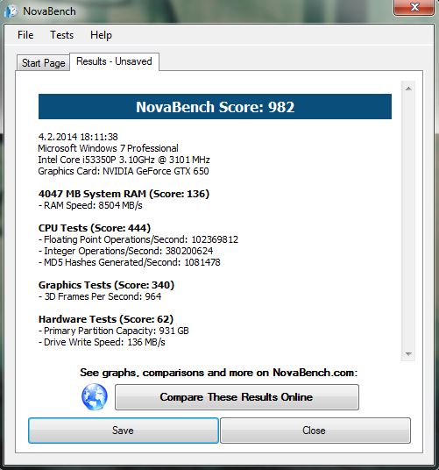
Task: Click the results scrollbar up arrow
Action: click(408, 89)
